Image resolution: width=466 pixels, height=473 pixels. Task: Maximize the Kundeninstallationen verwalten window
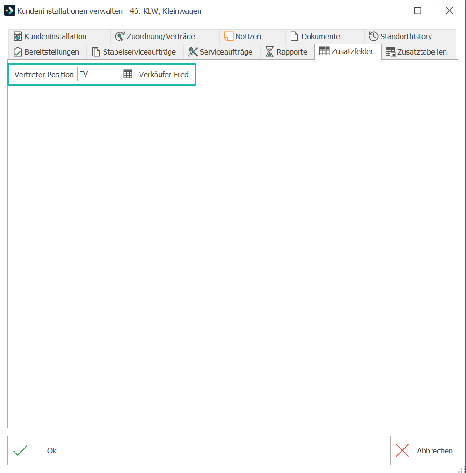(417, 11)
